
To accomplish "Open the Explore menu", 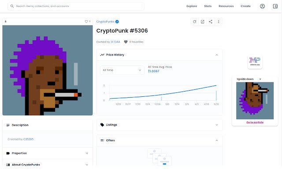I will (x=192, y=6).
